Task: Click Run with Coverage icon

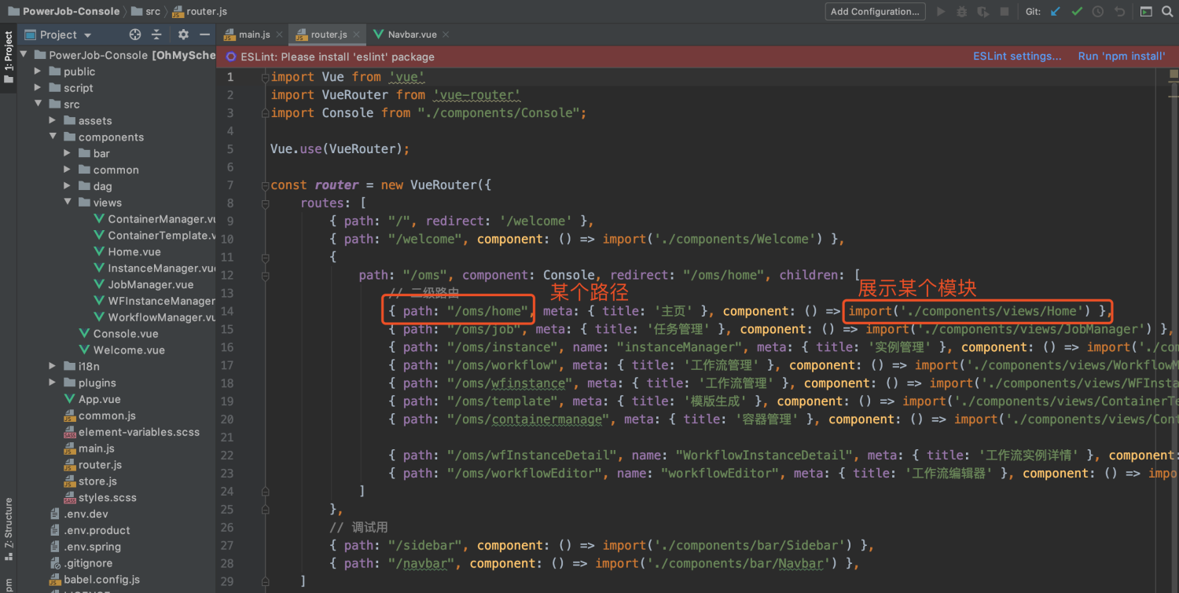Action: pyautogui.click(x=982, y=12)
